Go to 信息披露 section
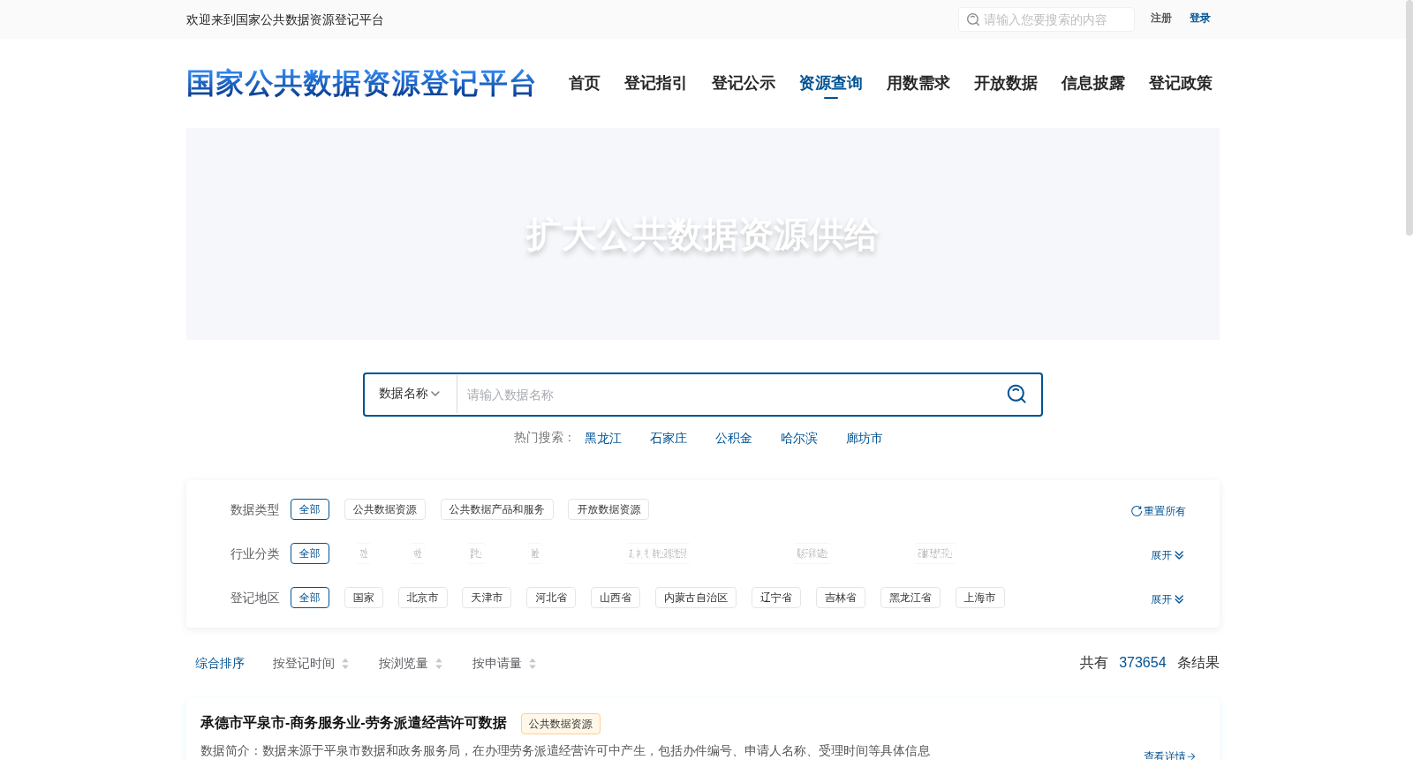This screenshot has width=1413, height=760. point(1092,83)
